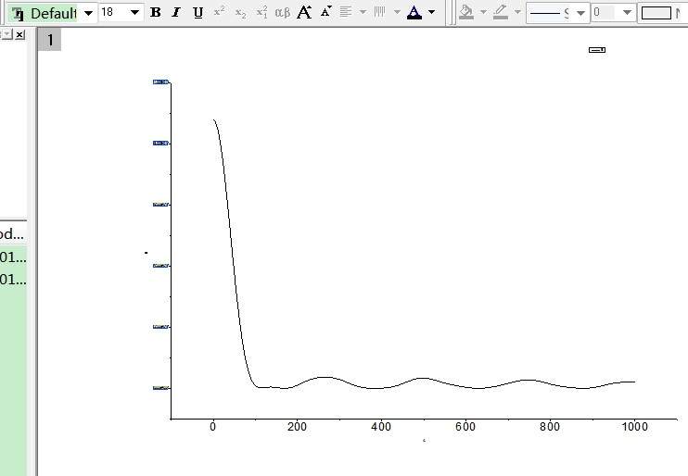Click the x-axis label 0
Viewport: 688px width, 476px height.
click(x=213, y=427)
